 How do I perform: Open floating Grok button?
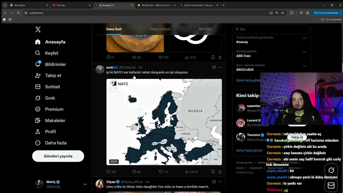[x=331, y=170]
